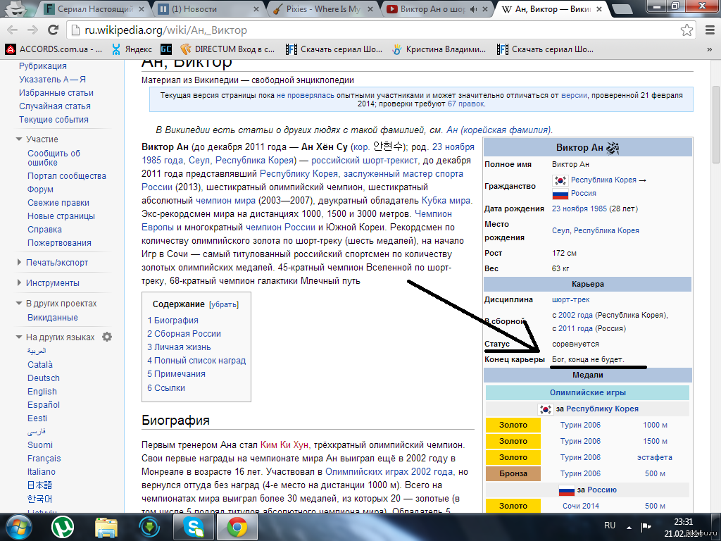Click the browser back arrow
This screenshot has width=721, height=541.
click(x=13, y=30)
